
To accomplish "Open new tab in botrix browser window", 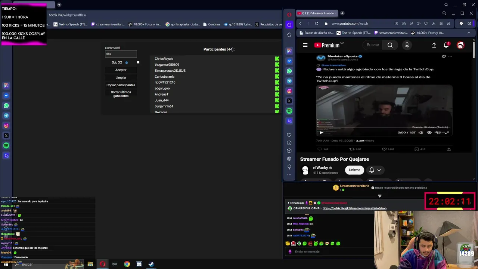I will click(59, 5).
